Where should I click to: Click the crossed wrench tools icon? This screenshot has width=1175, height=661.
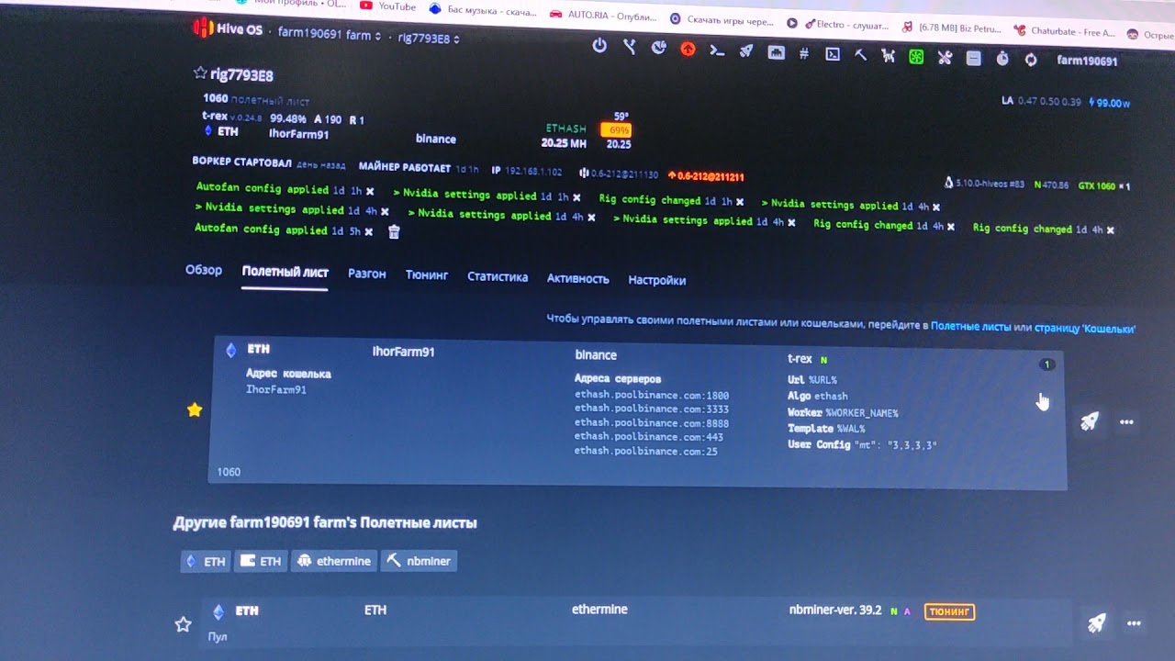coord(945,58)
